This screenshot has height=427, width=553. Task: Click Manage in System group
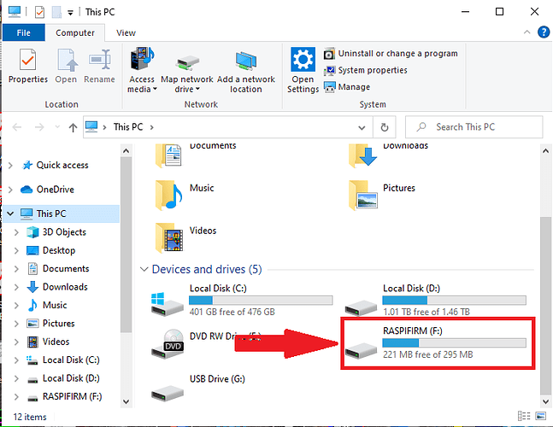click(x=347, y=86)
